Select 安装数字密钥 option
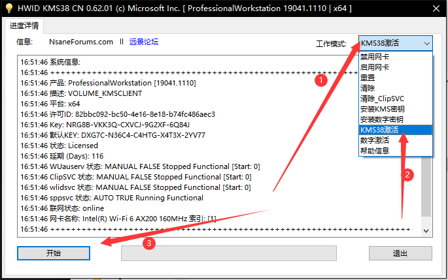 tap(396, 119)
